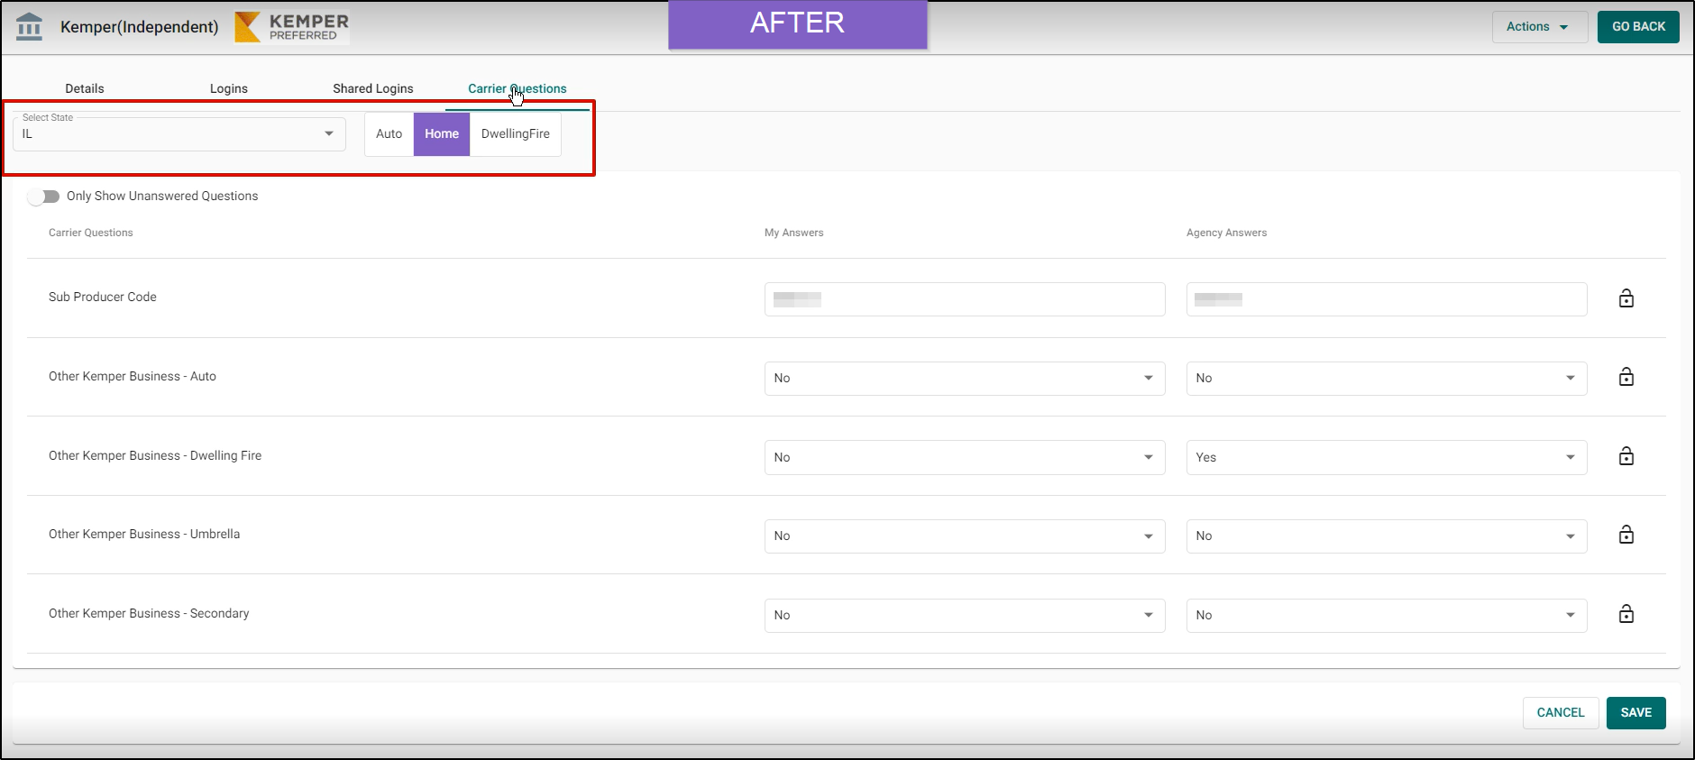Switch to the Logins tab

(x=229, y=88)
